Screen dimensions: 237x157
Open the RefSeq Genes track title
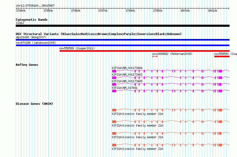[x=27, y=65]
